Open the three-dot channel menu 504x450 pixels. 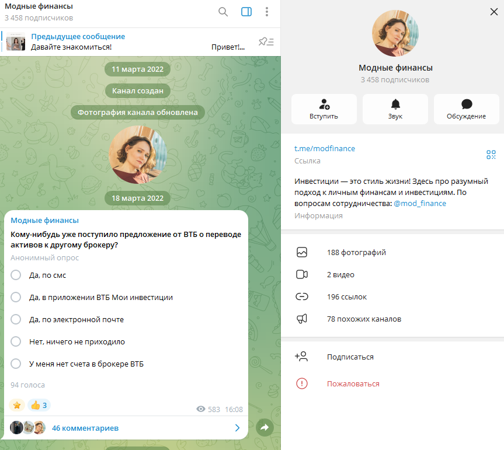[x=267, y=12]
